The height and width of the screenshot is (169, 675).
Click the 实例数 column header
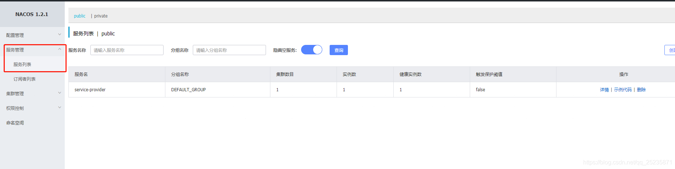365,74
